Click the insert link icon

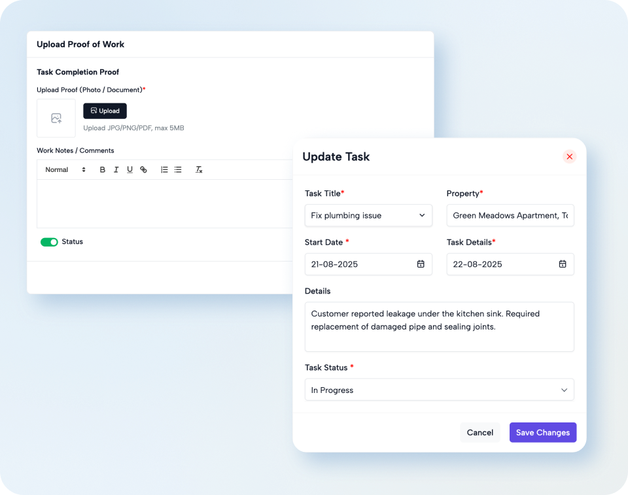click(143, 170)
